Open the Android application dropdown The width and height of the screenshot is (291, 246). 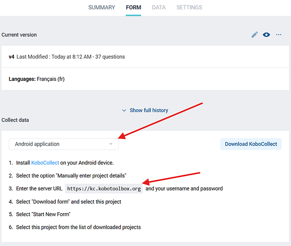click(64, 144)
